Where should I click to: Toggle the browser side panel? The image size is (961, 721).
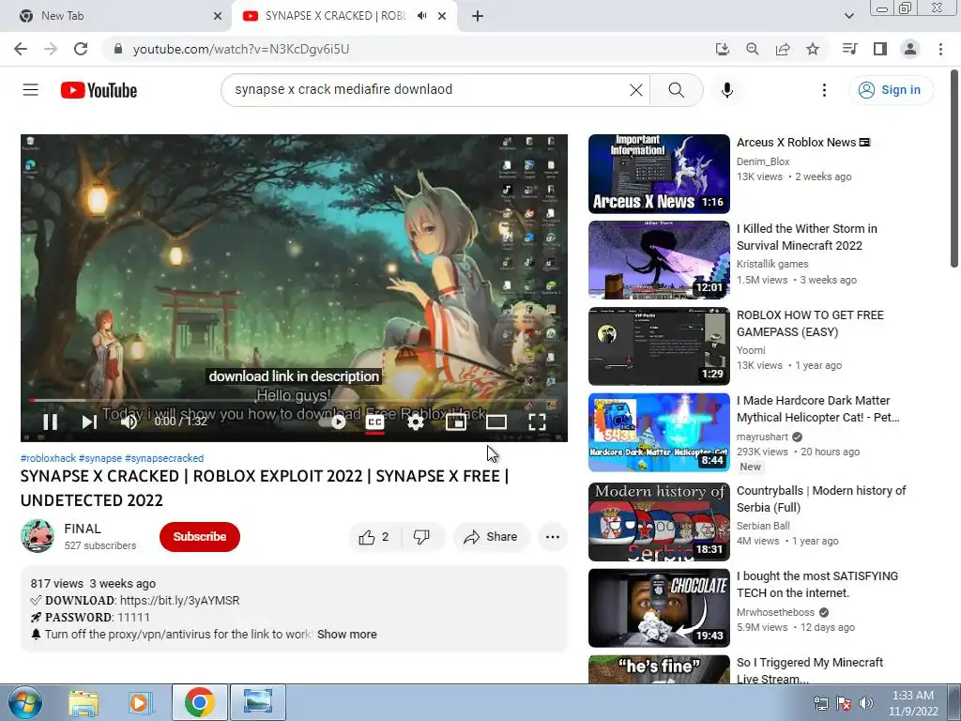click(x=880, y=49)
